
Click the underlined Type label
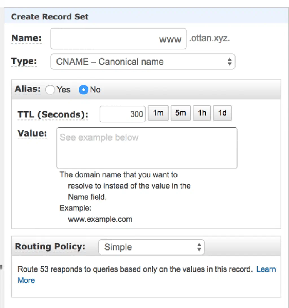(x=24, y=61)
